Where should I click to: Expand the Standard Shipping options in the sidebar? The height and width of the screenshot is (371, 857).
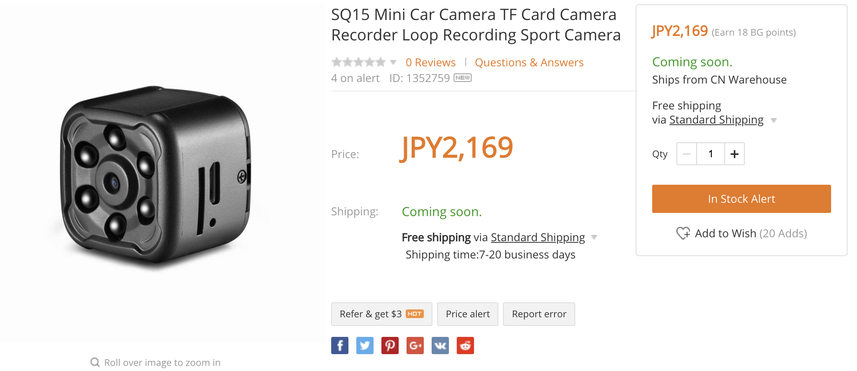[x=774, y=120]
